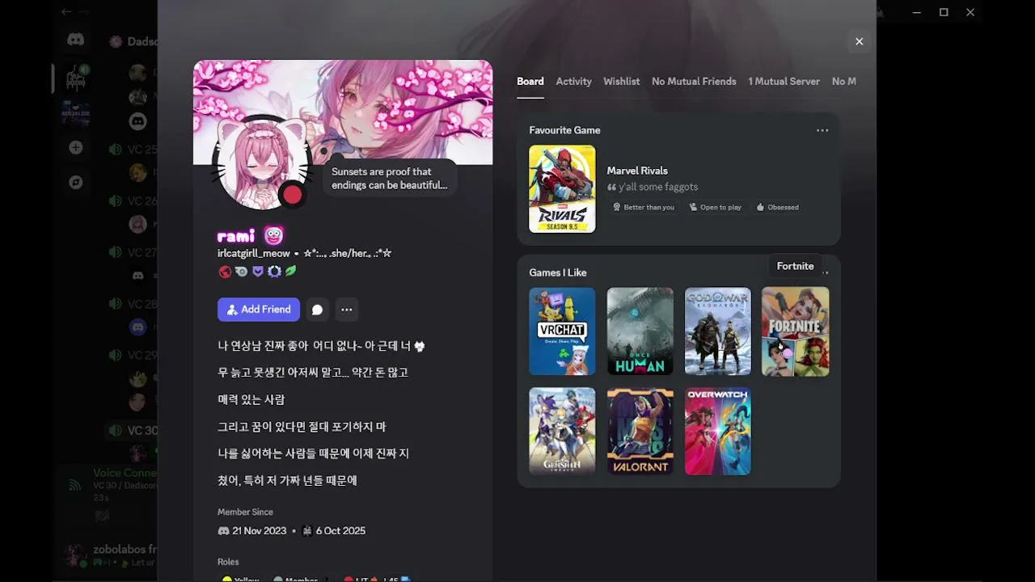This screenshot has height=582, width=1035.
Task: Switch to the Board tab
Action: [x=530, y=81]
